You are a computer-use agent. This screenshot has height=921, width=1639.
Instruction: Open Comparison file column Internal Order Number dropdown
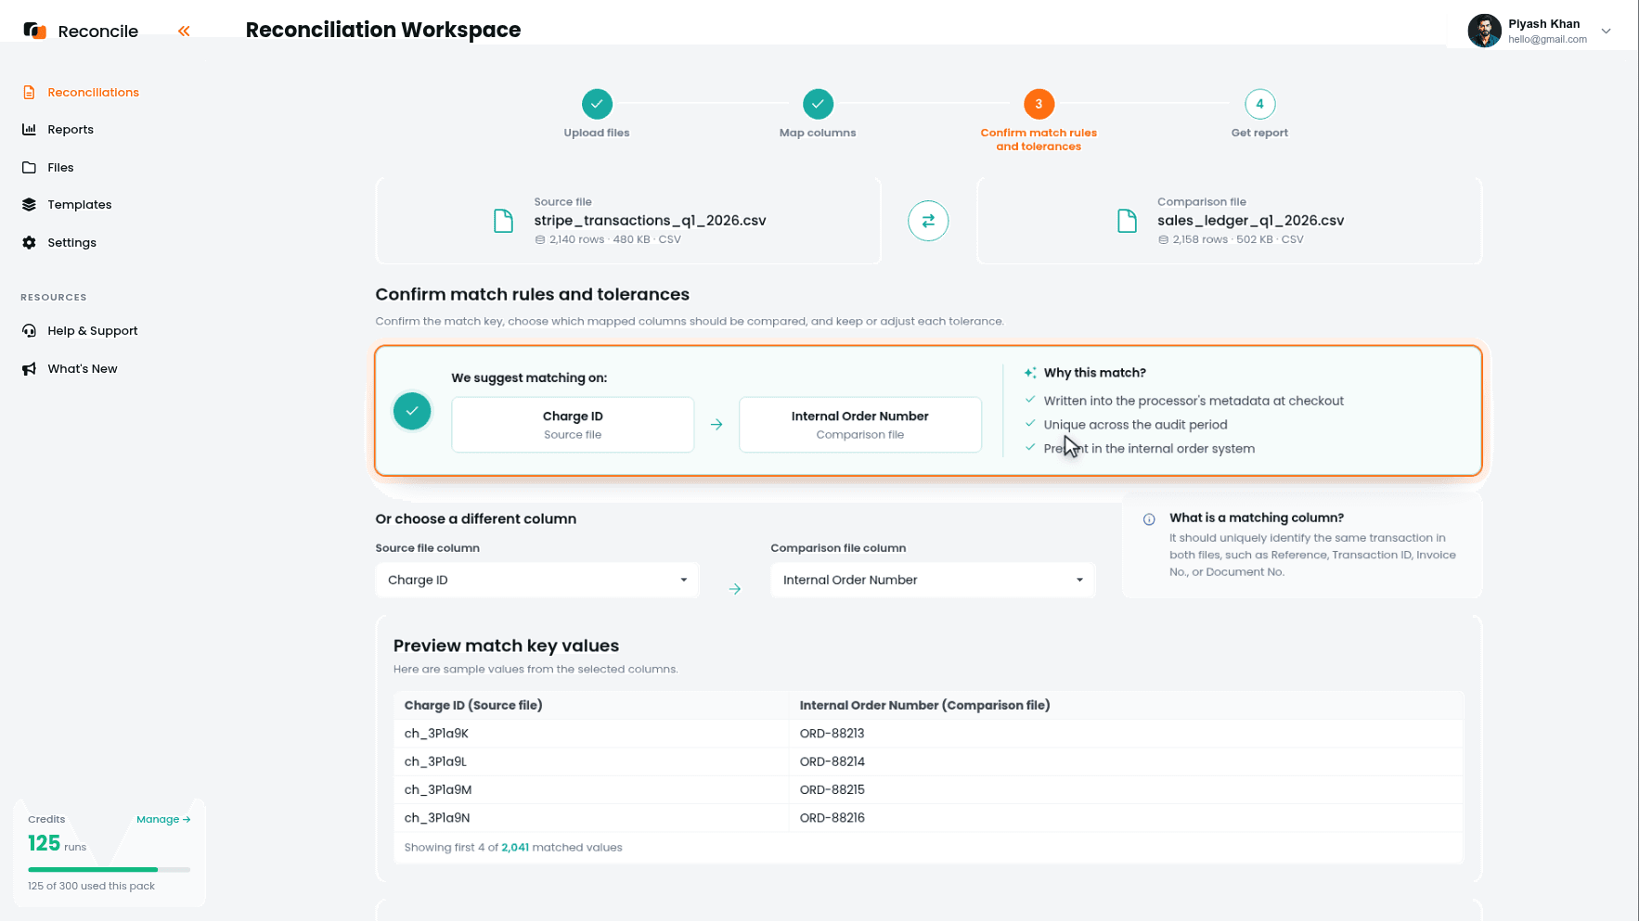[933, 580]
